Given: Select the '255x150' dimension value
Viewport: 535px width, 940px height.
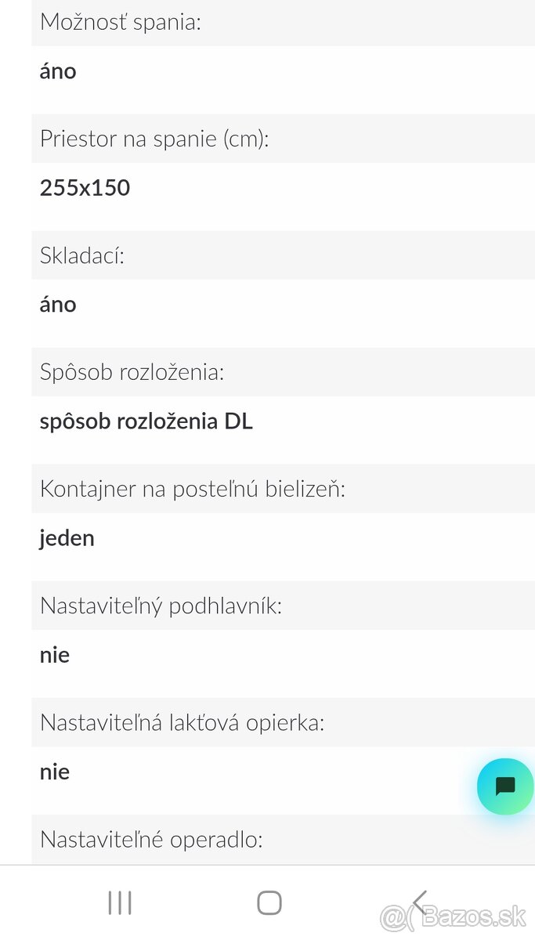Looking at the screenshot, I should tap(85, 188).
